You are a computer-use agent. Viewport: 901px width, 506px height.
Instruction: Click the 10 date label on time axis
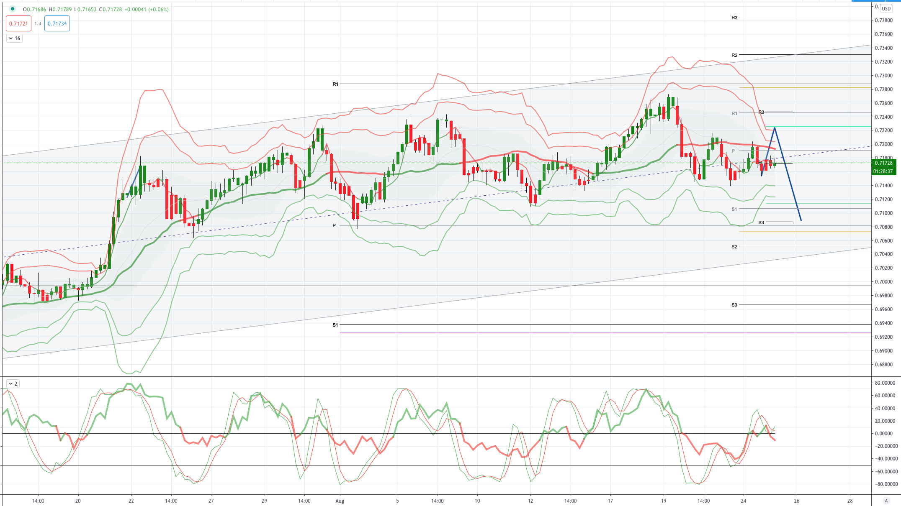click(x=477, y=501)
